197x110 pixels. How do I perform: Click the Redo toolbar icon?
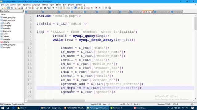(x=41, y=8)
